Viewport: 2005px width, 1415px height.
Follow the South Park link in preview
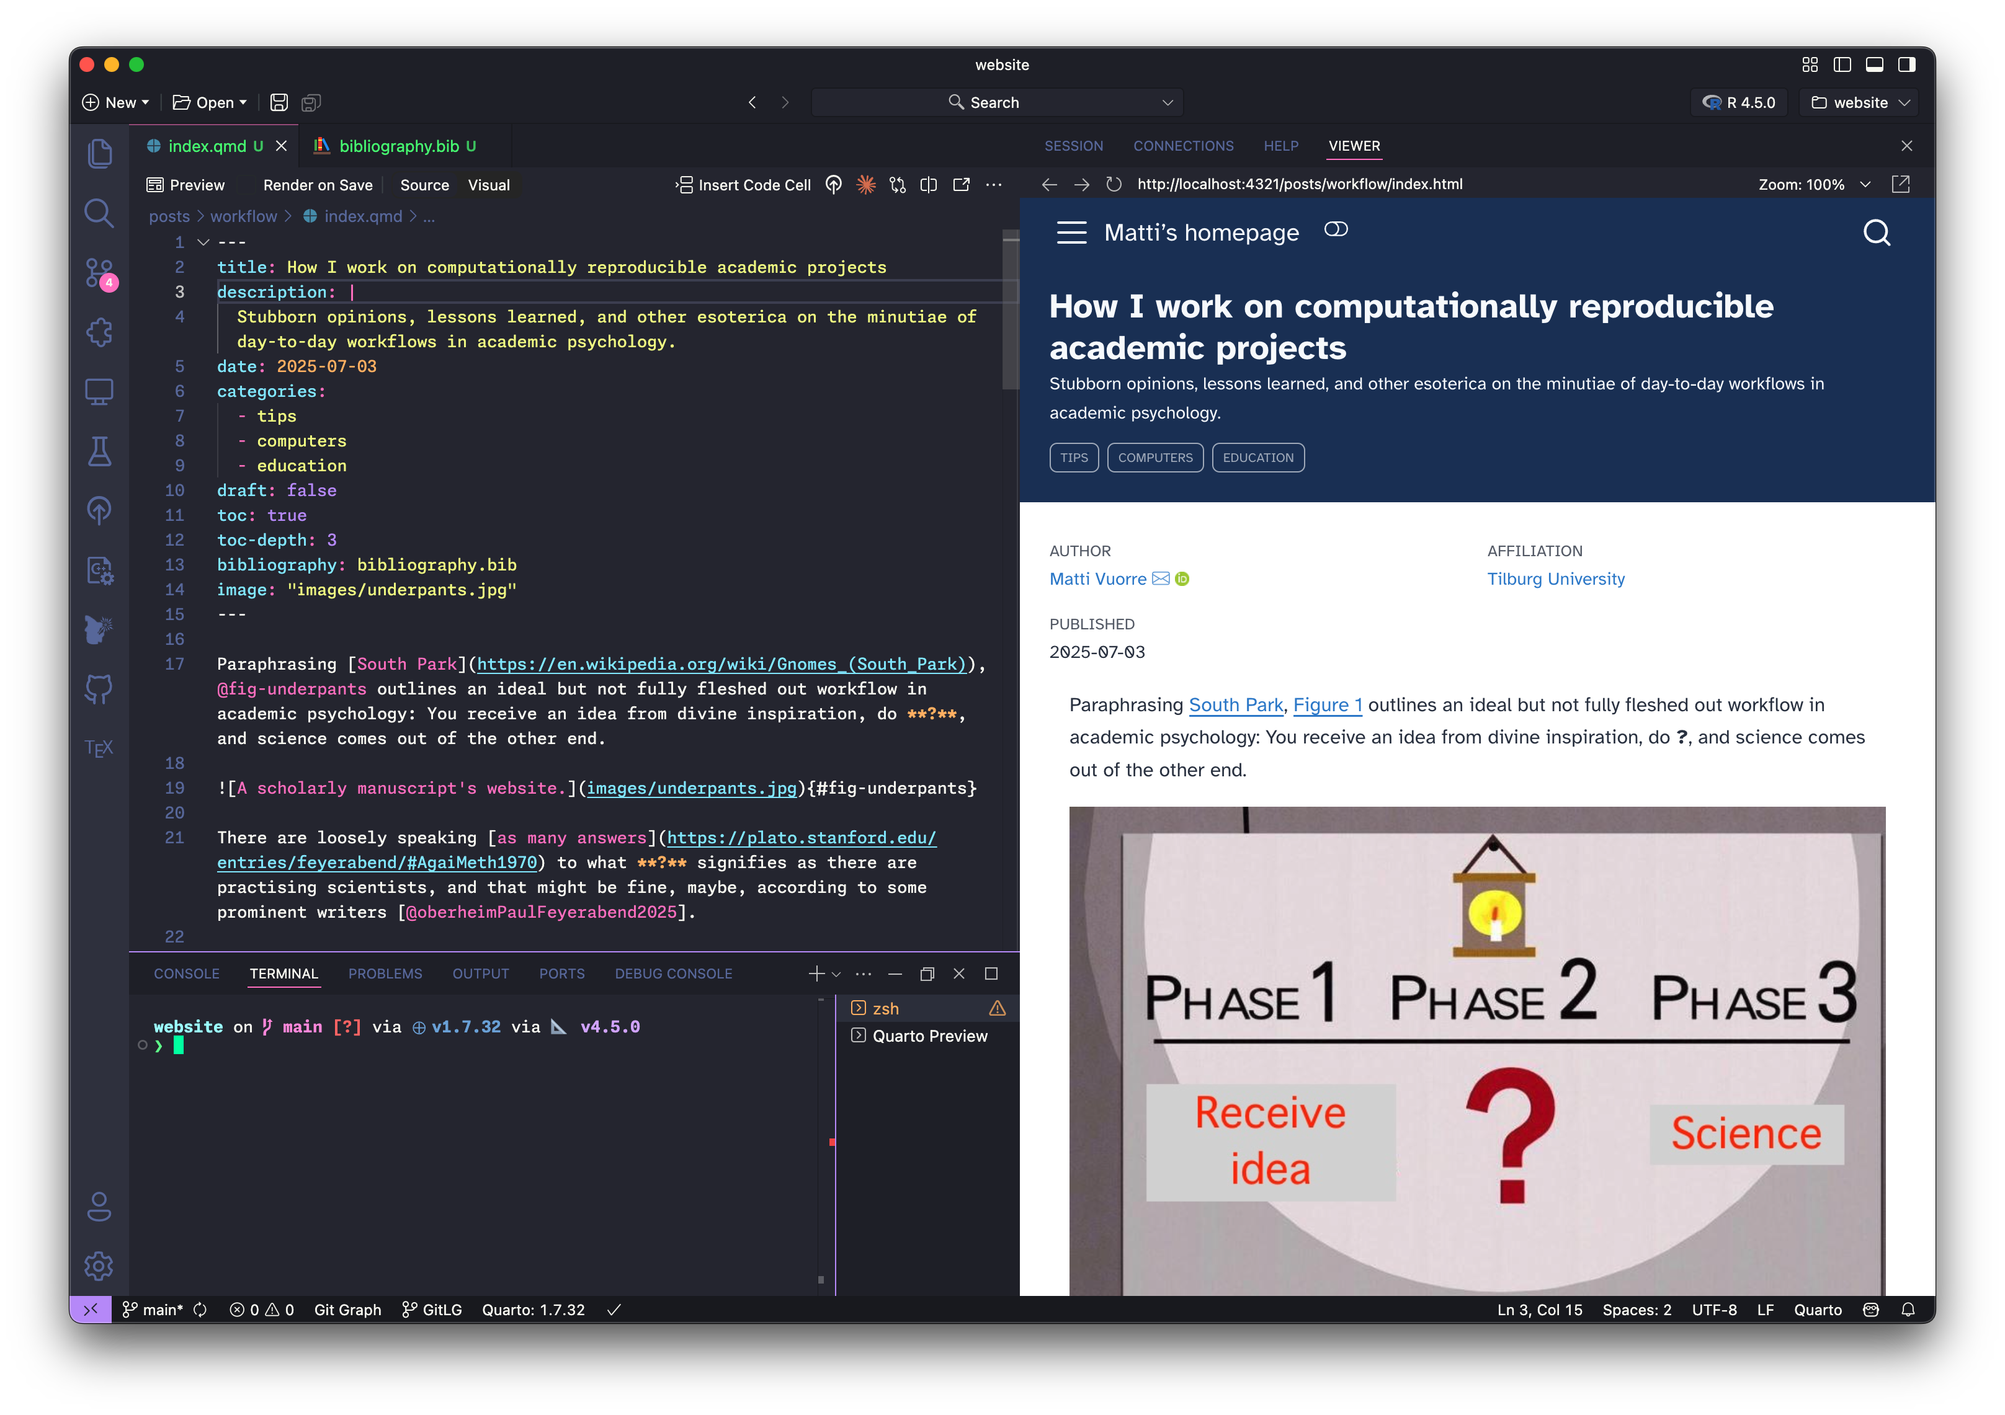click(x=1236, y=704)
